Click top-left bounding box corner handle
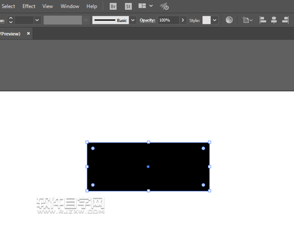 [87, 142]
